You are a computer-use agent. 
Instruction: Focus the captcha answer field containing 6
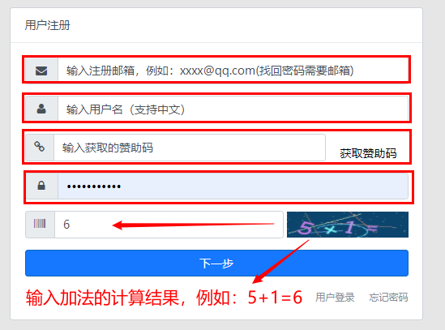pyautogui.click(x=169, y=225)
